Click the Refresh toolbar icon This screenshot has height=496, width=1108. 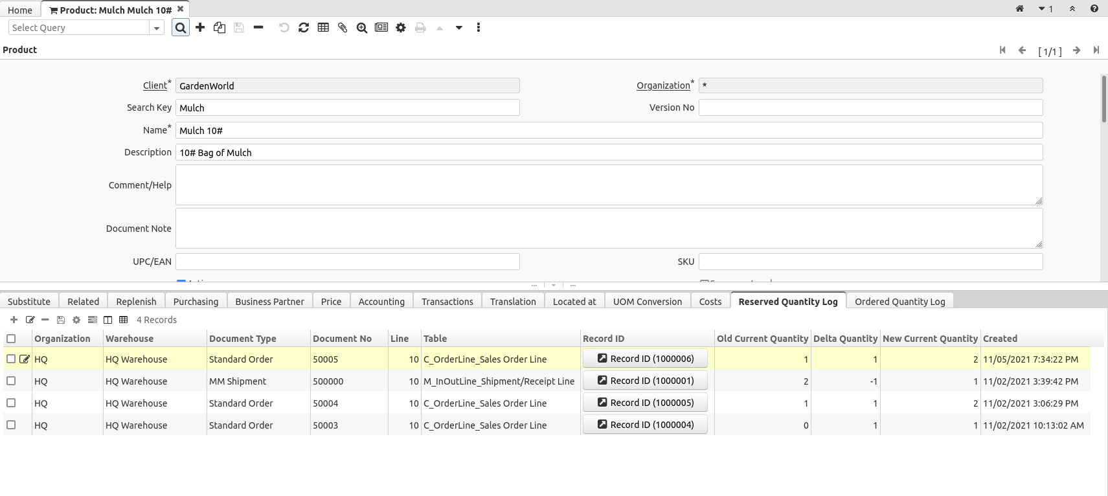304,28
